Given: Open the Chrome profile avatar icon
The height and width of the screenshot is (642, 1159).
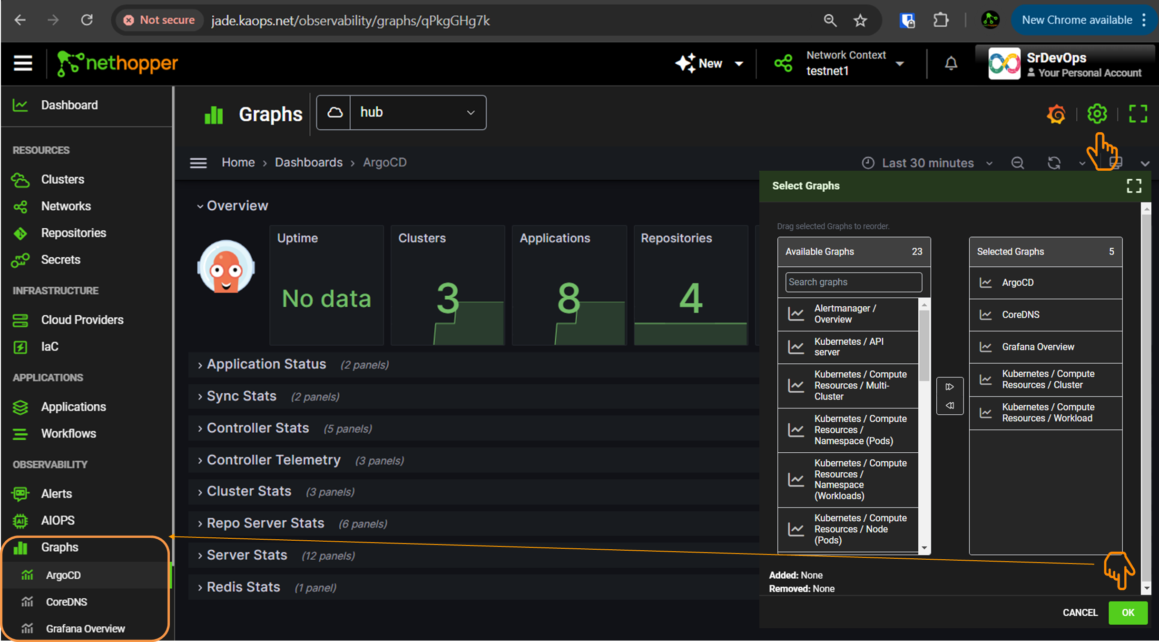Looking at the screenshot, I should (x=990, y=20).
